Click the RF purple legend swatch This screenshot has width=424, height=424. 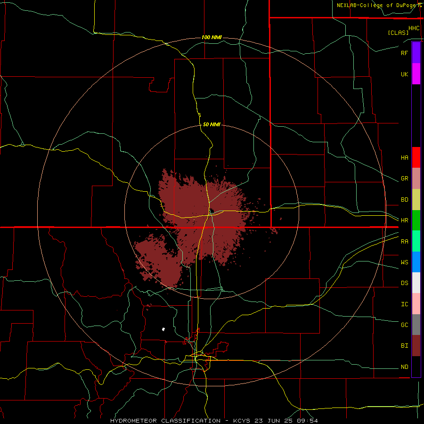pos(416,53)
